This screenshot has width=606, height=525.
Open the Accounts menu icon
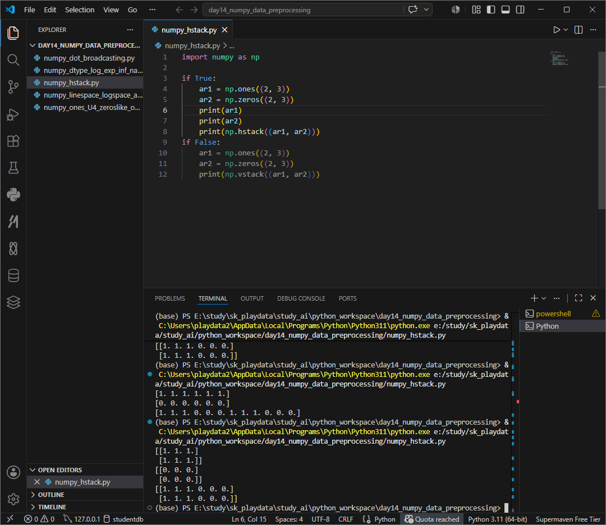tap(13, 472)
